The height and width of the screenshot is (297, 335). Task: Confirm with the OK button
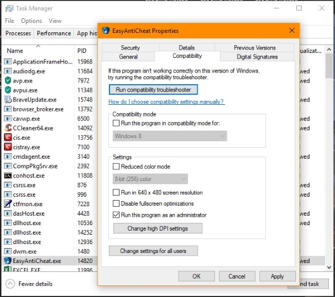(x=197, y=276)
